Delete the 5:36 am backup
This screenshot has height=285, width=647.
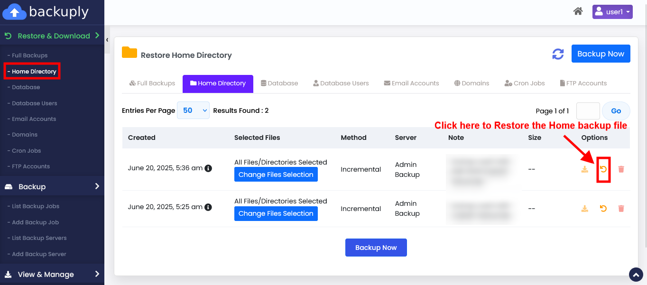point(621,169)
